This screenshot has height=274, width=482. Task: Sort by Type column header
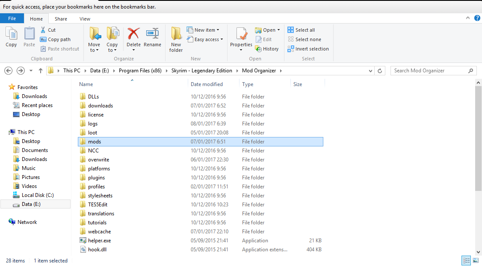tap(248, 84)
